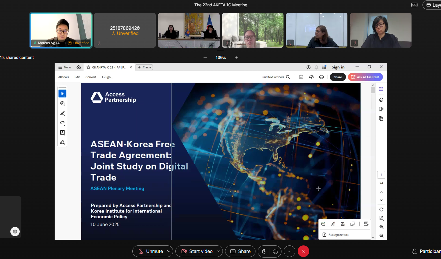This screenshot has width=441, height=259.
Task: Increase shared content zoom with plus
Action: (236, 57)
